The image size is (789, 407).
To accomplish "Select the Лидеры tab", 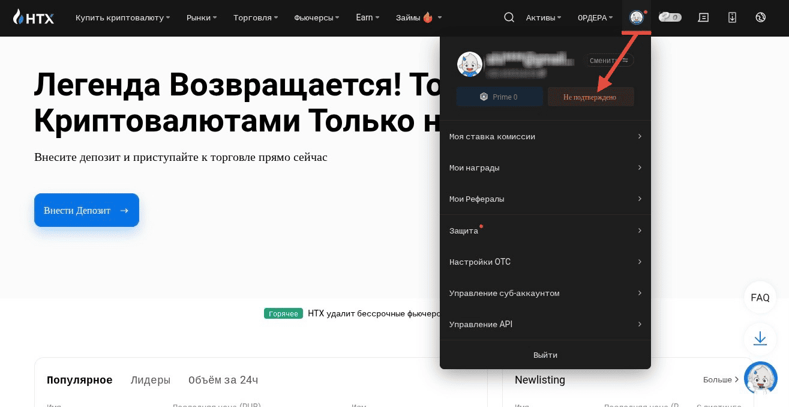I will click(x=151, y=380).
